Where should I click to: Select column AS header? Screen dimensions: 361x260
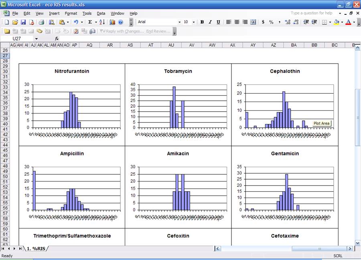tap(130, 45)
